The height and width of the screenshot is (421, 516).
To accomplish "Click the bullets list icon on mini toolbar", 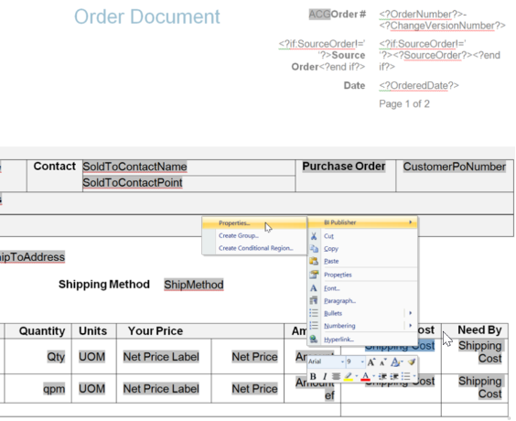I will [406, 376].
